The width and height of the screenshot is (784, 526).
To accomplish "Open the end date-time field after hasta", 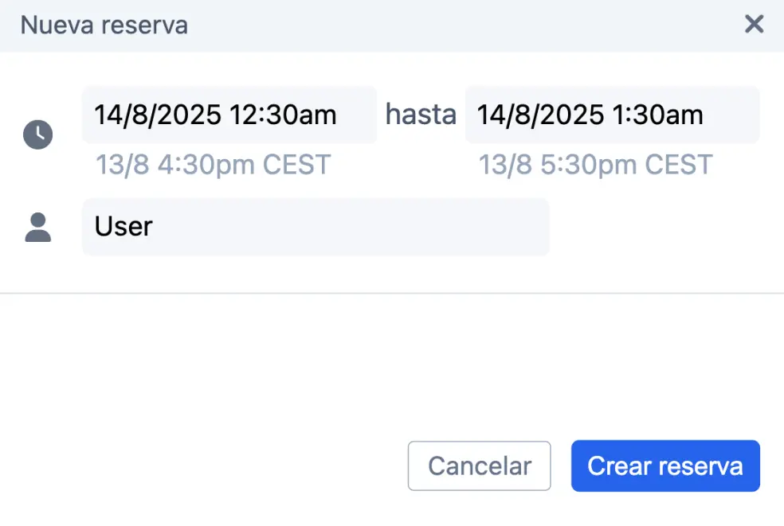I will pyautogui.click(x=612, y=115).
